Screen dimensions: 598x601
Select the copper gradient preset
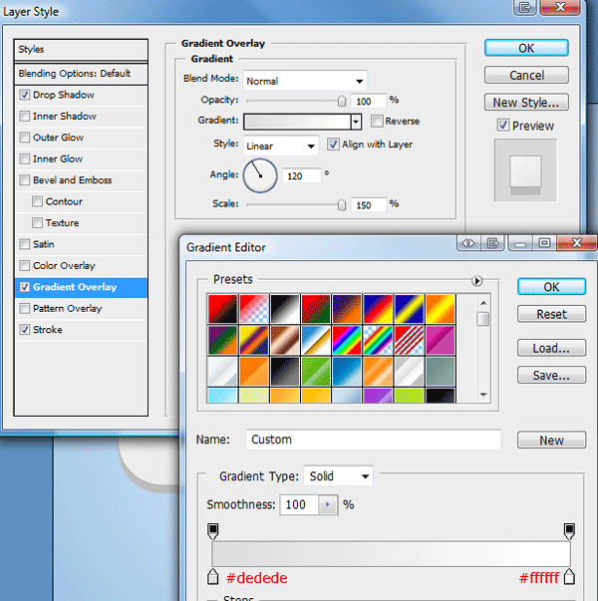285,340
